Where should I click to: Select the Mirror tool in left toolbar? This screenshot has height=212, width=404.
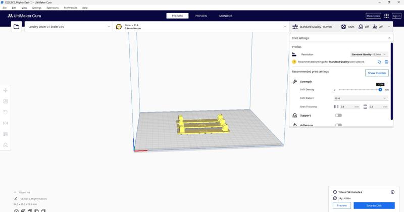point(6,123)
